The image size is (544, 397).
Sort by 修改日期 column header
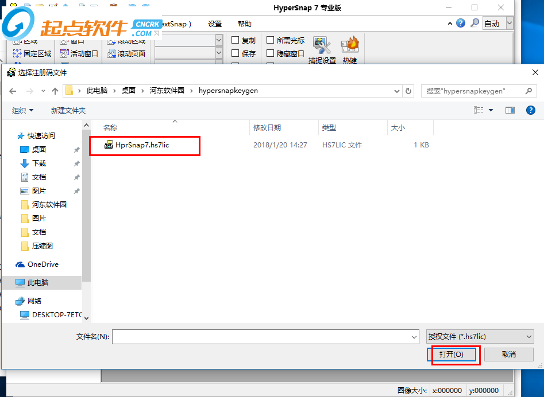284,128
